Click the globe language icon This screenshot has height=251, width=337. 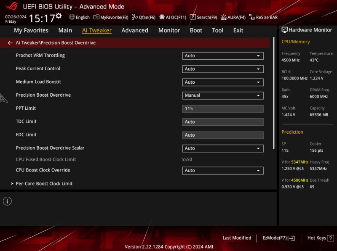tap(72, 17)
